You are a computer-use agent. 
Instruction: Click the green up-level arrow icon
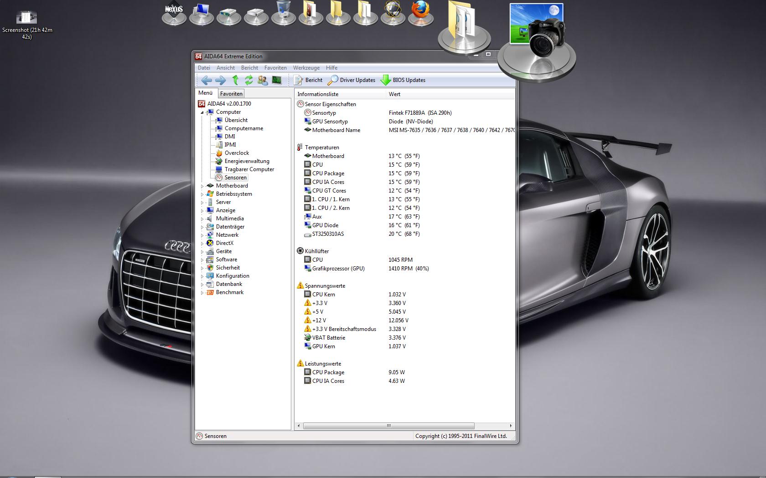[x=235, y=81]
